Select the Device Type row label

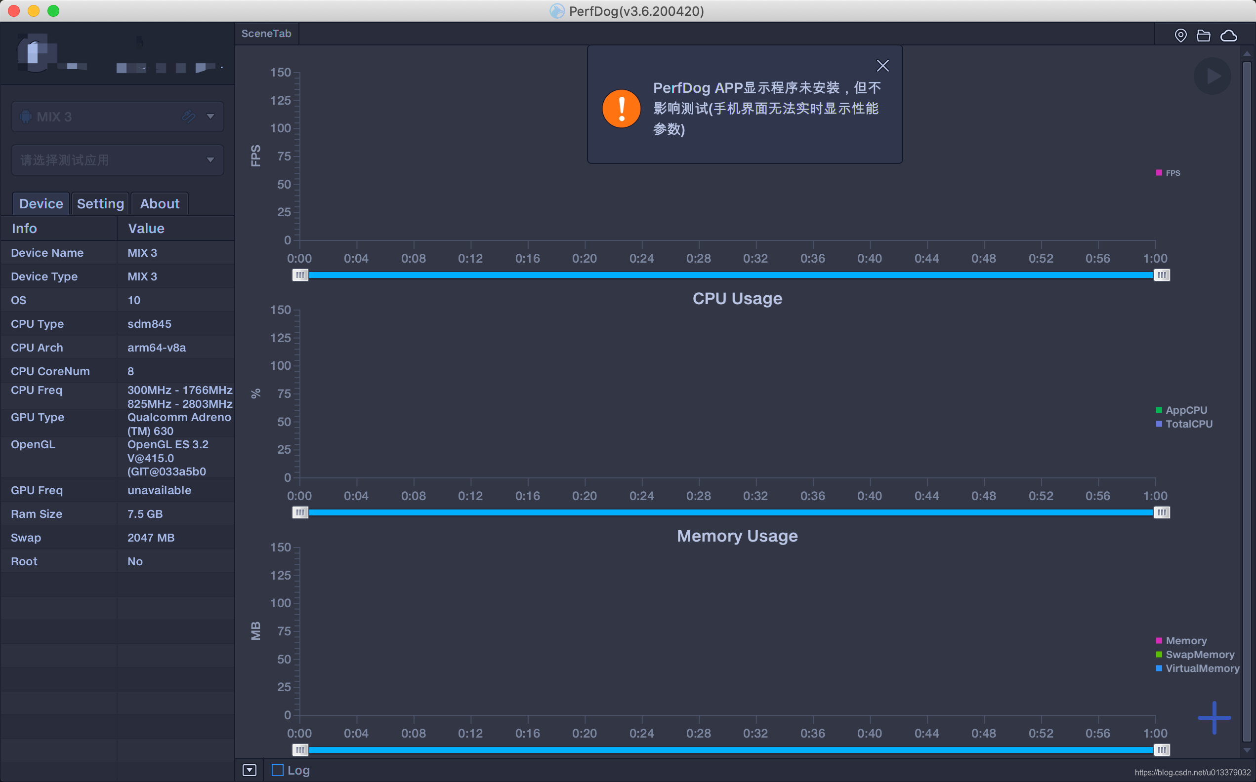point(44,276)
